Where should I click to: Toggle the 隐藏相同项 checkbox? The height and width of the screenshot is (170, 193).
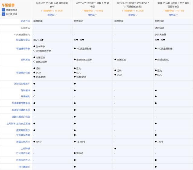3,10
